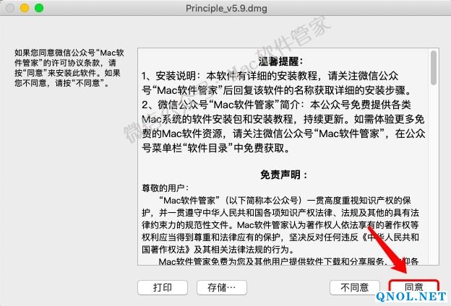Screen dimensions: 451x306
Task: Click the paragraph 2 about 微信公众号 简介
Action: (x=283, y=126)
